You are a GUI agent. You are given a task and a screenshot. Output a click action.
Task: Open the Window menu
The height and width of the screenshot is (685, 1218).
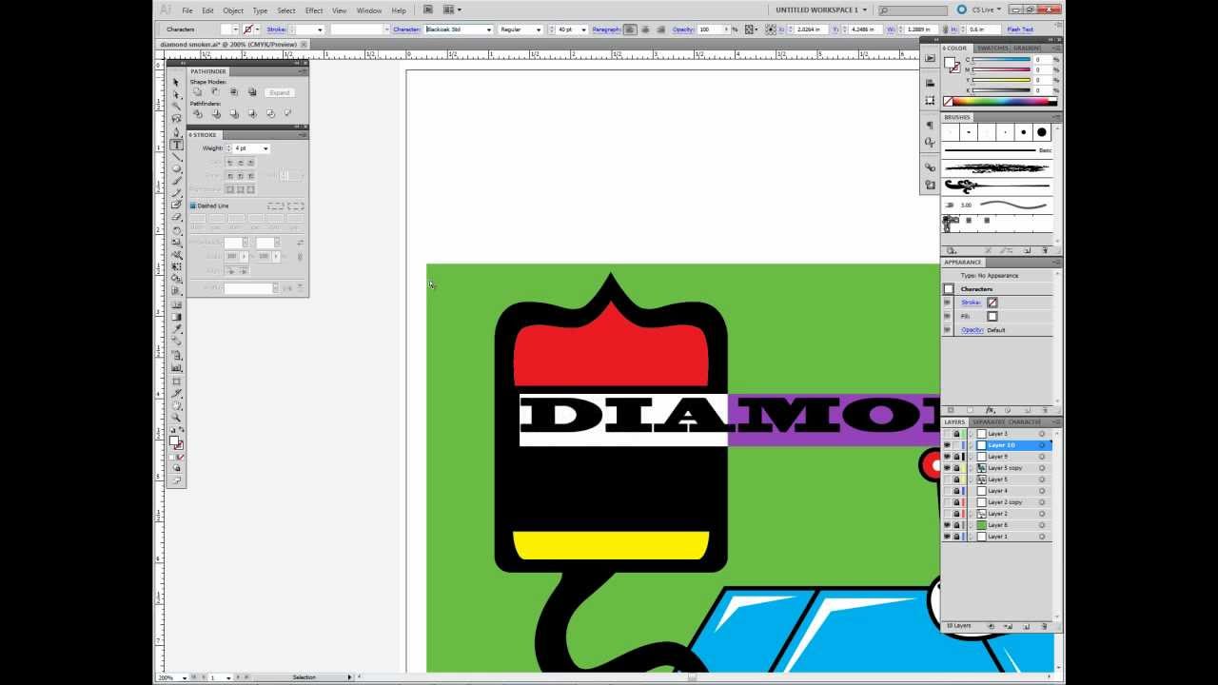pos(369,10)
